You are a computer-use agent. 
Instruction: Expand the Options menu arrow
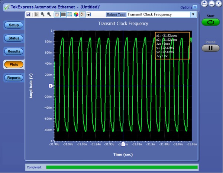[x=195, y=7]
